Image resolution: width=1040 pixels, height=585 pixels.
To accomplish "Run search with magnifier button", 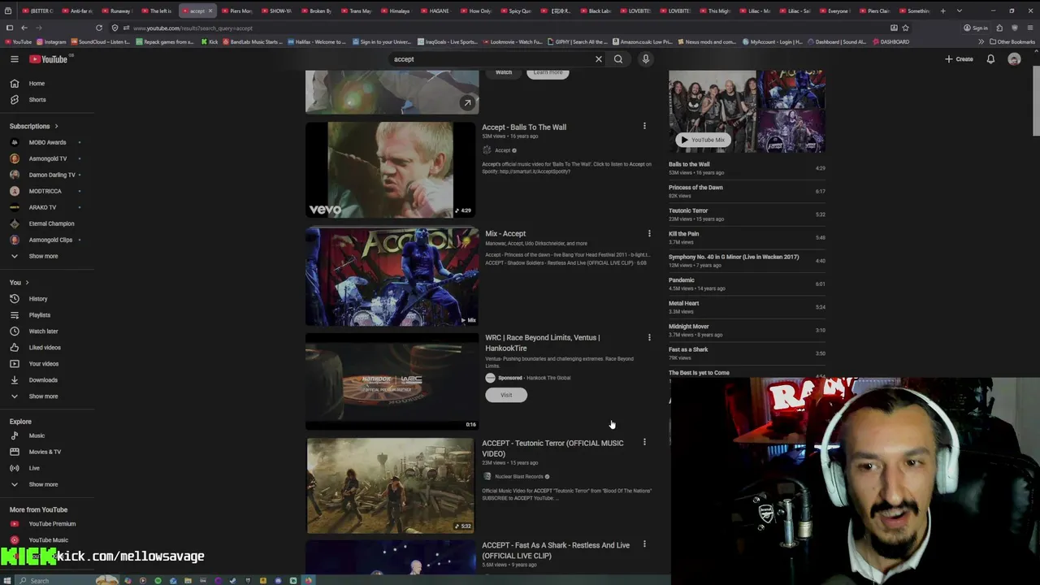I will (x=618, y=58).
